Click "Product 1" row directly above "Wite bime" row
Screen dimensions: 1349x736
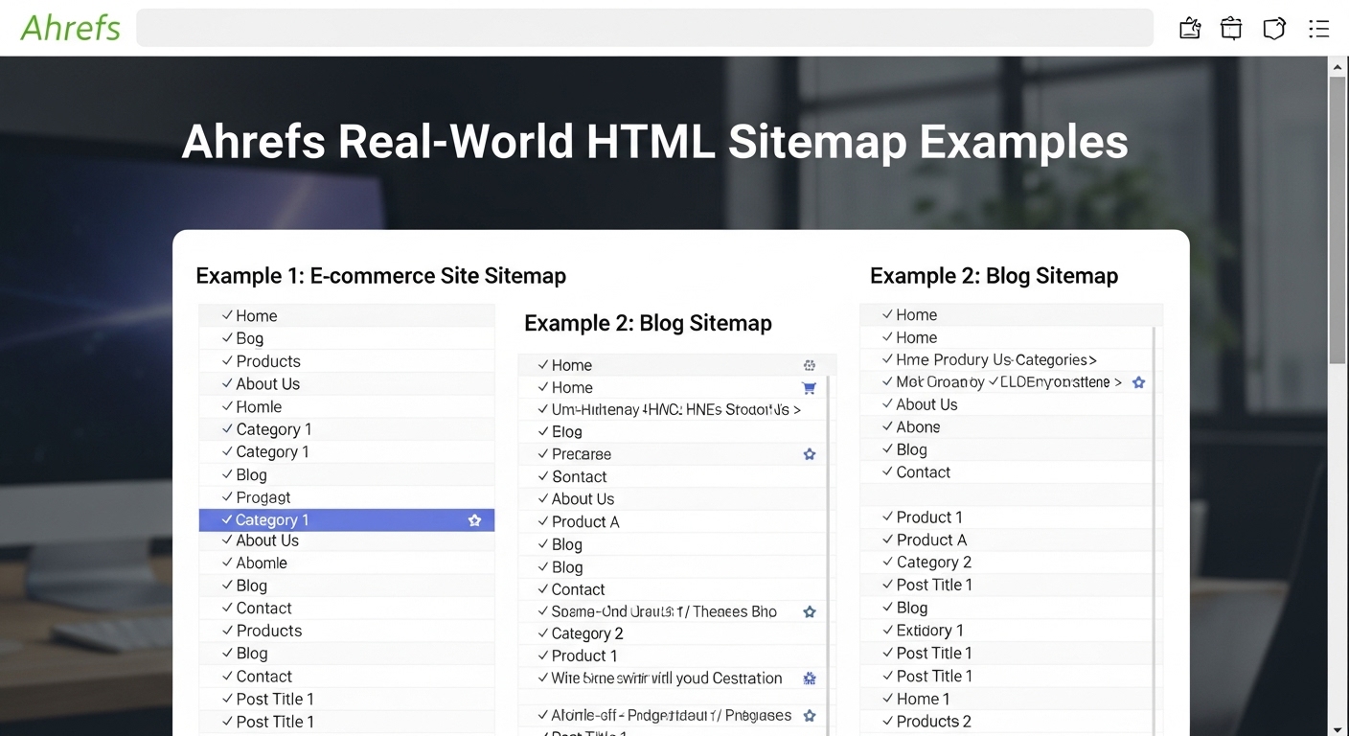(x=673, y=656)
